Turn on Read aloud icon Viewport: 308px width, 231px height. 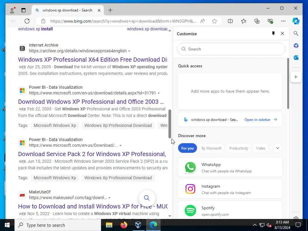point(202,21)
